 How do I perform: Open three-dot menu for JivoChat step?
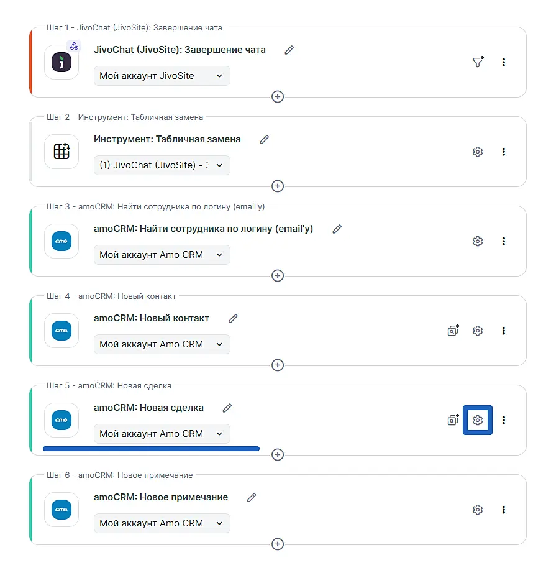pyautogui.click(x=504, y=62)
